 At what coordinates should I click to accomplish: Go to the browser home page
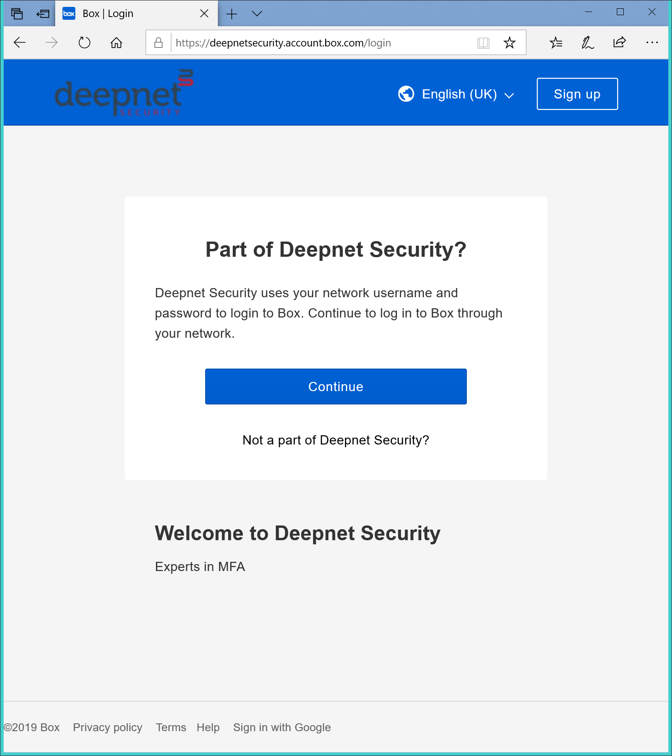(116, 43)
